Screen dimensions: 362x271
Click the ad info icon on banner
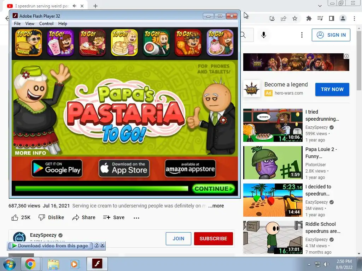(346, 56)
